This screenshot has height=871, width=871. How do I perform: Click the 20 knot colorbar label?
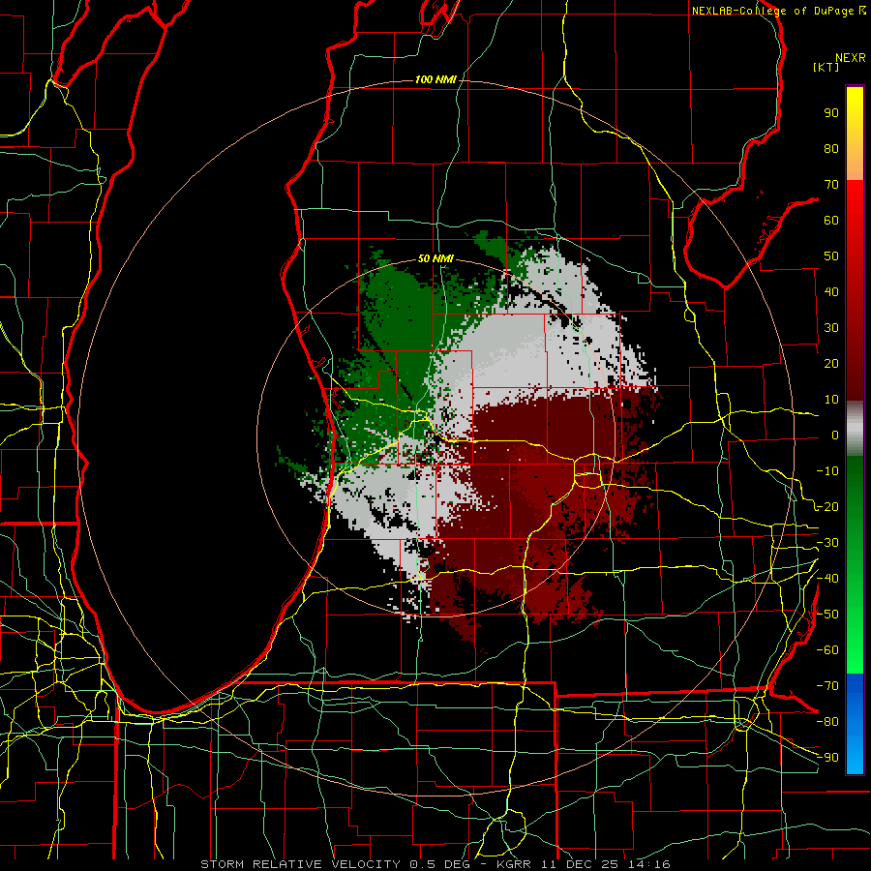click(x=831, y=363)
